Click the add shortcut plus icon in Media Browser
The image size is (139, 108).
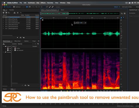[x=38, y=44]
